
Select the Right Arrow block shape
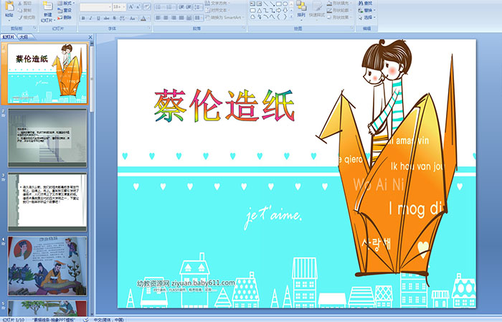tap(278, 10)
